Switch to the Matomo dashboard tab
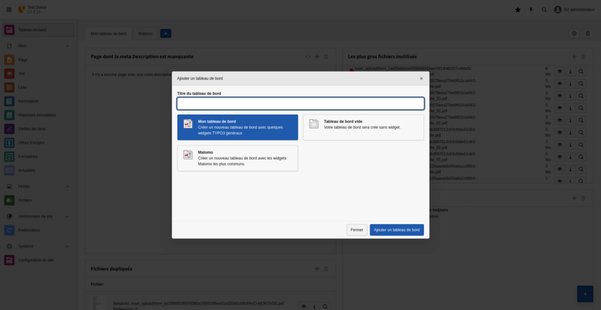Screen dimensions: 601x310 coord(145,34)
